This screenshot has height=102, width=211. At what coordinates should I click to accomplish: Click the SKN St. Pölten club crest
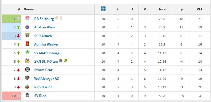pos(27,61)
